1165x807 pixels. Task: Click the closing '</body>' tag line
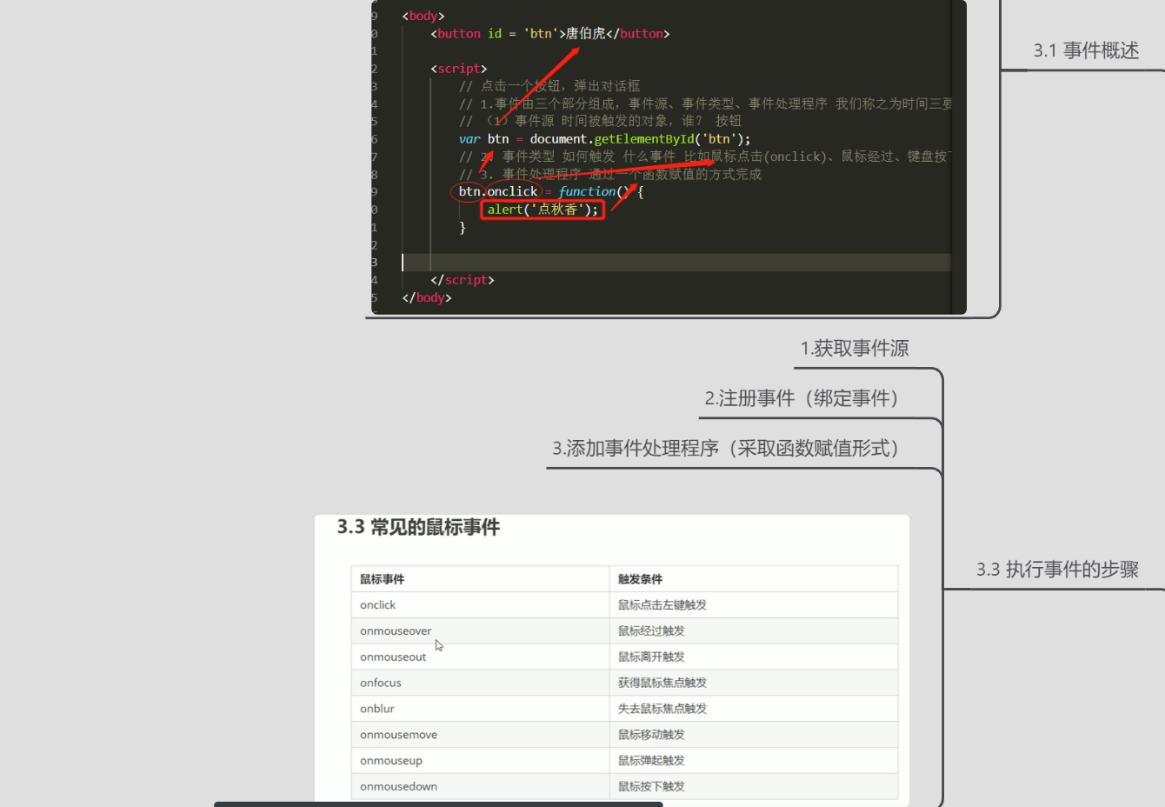[x=427, y=297]
